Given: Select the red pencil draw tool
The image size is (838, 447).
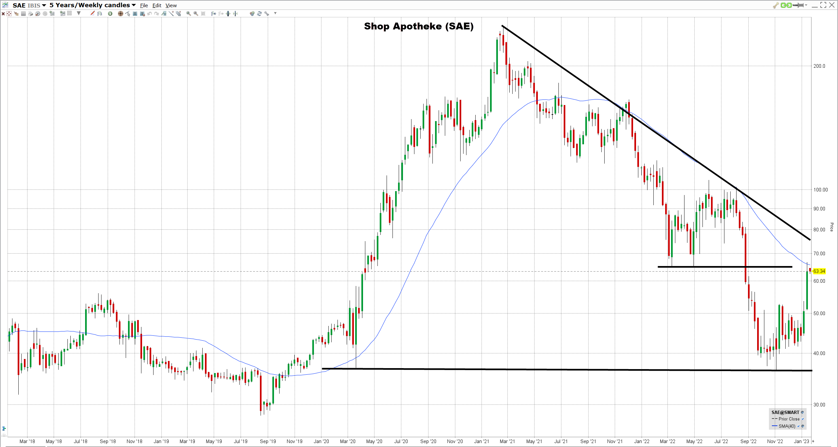Looking at the screenshot, I should [92, 13].
